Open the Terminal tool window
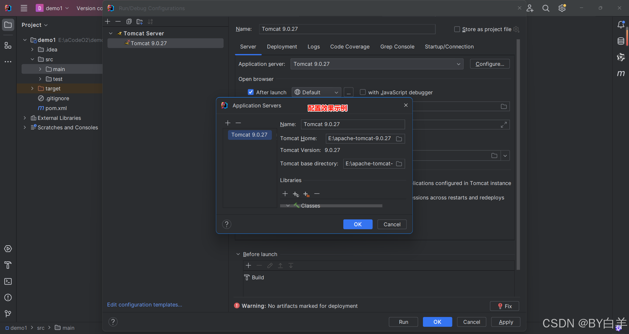Image resolution: width=629 pixels, height=334 pixels. coord(8,281)
